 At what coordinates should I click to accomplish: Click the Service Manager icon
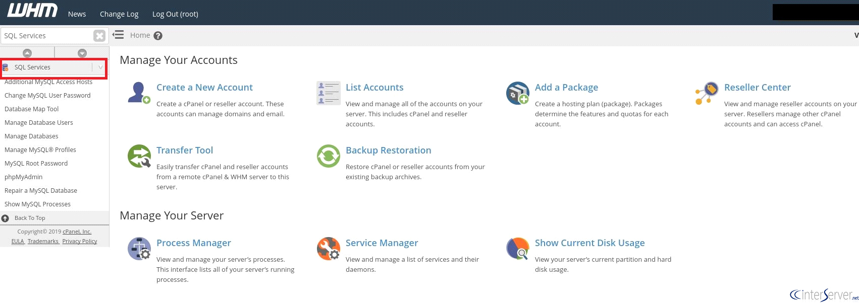[329, 249]
